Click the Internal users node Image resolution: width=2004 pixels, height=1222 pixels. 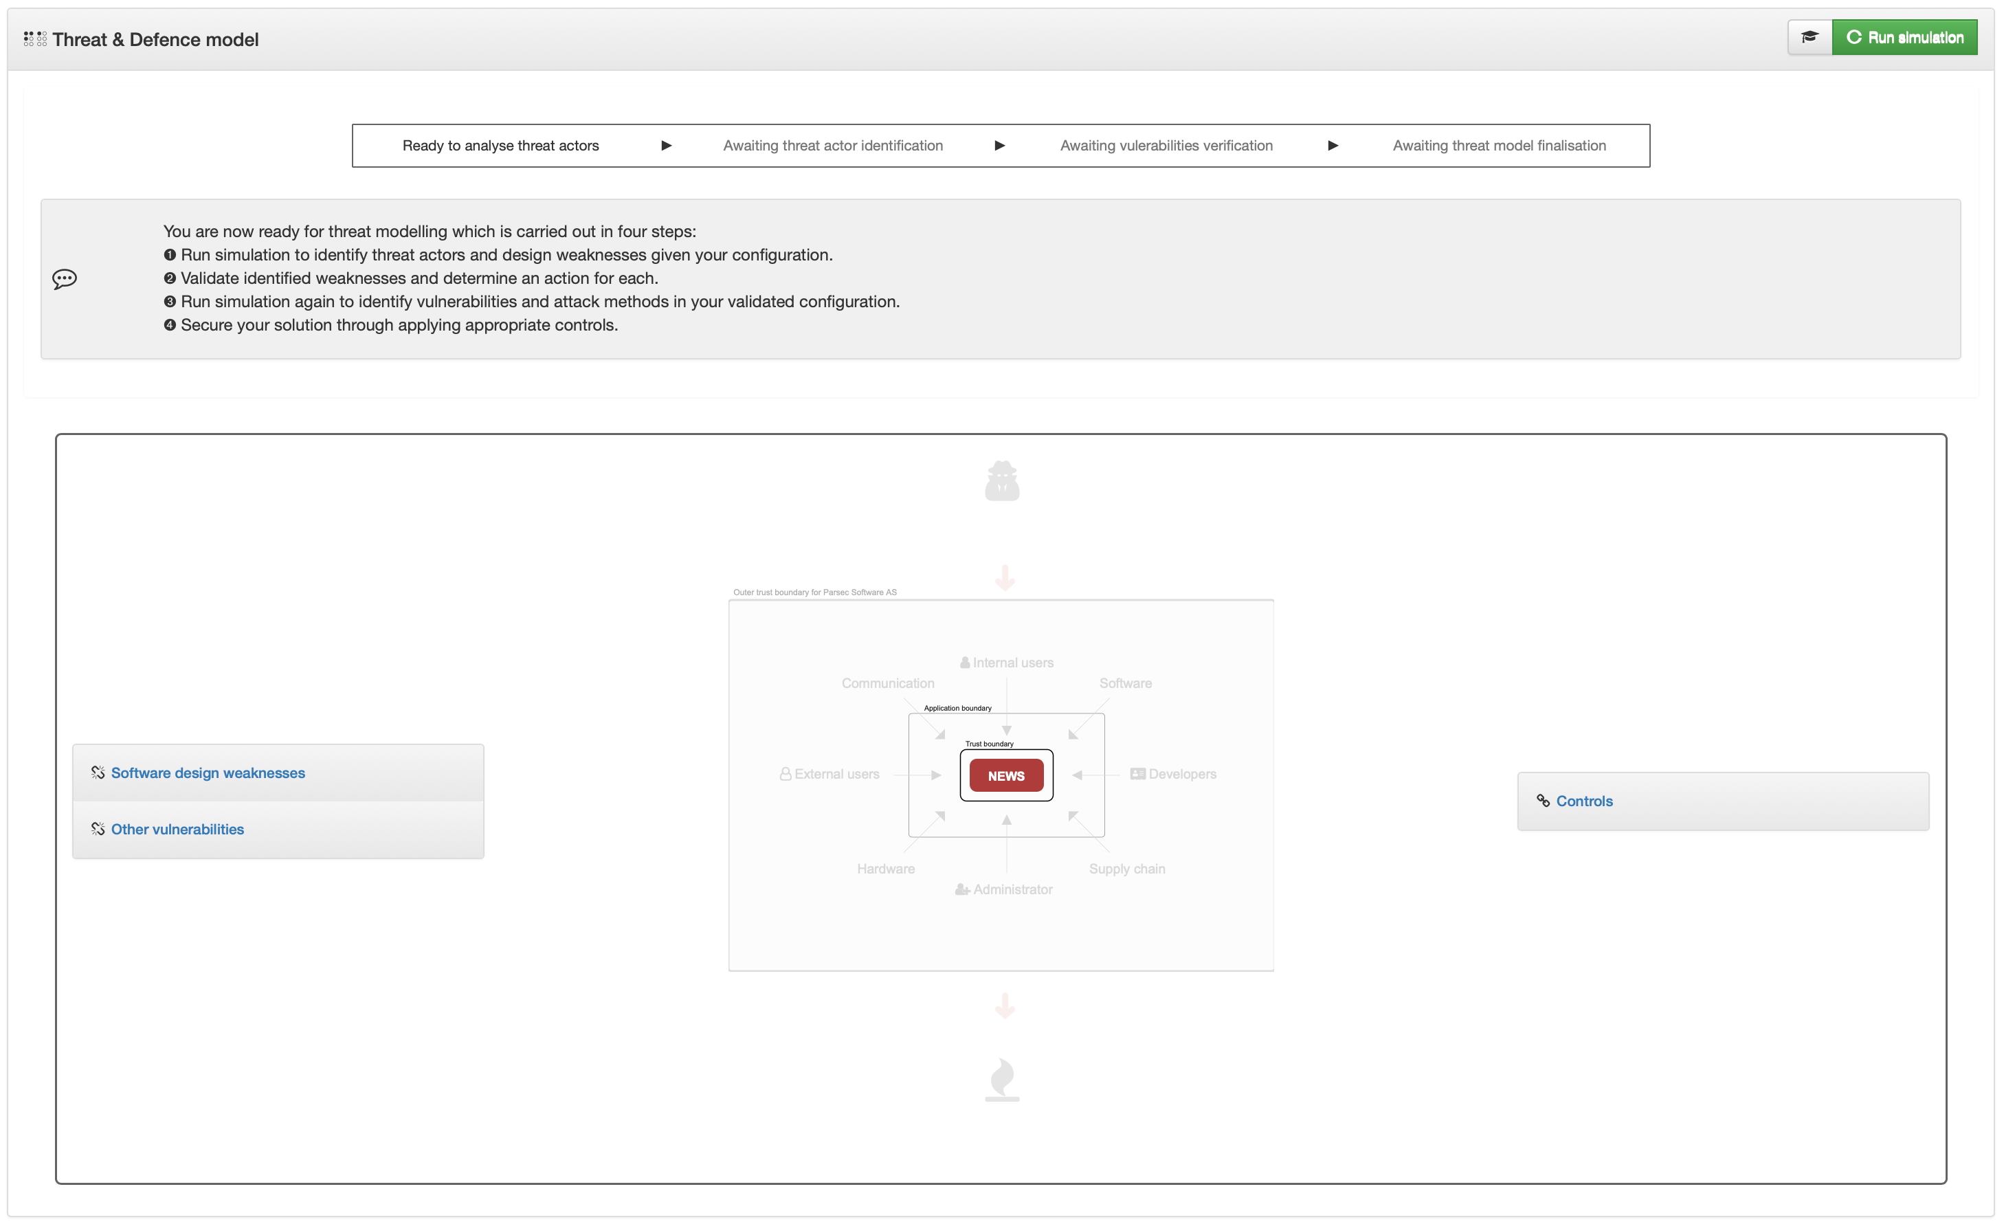point(1007,663)
